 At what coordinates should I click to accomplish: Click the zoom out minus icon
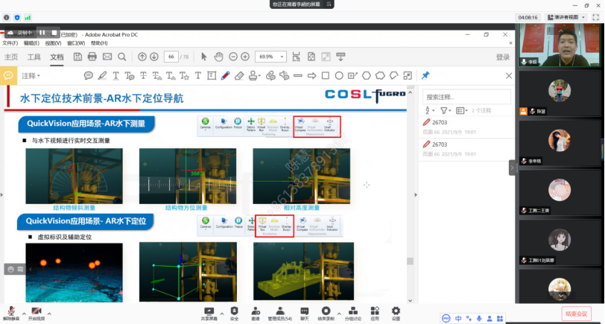[x=232, y=57]
